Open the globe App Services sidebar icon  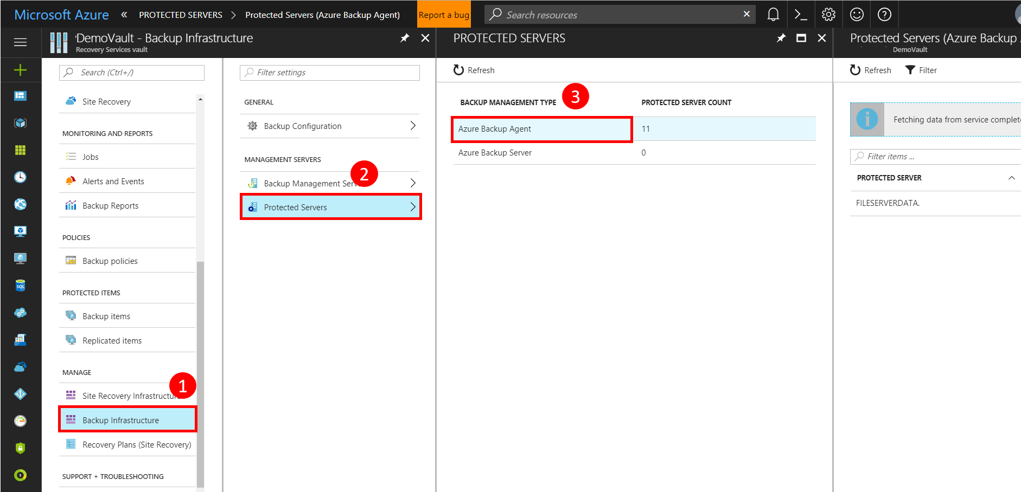(x=20, y=204)
